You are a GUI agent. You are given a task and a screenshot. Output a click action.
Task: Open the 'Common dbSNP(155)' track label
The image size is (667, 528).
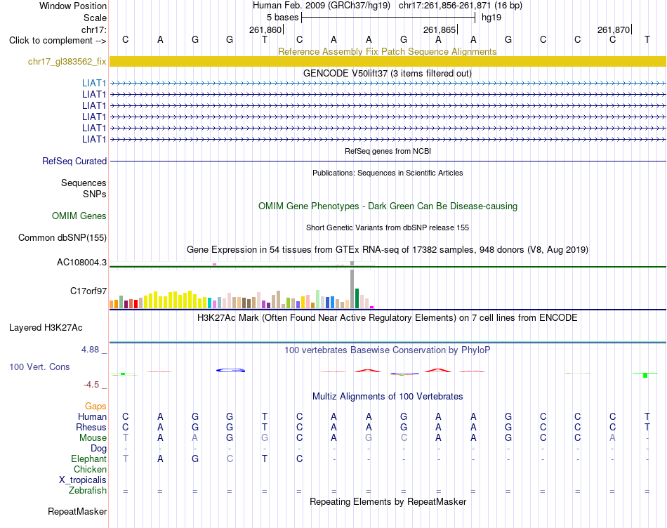pos(62,237)
